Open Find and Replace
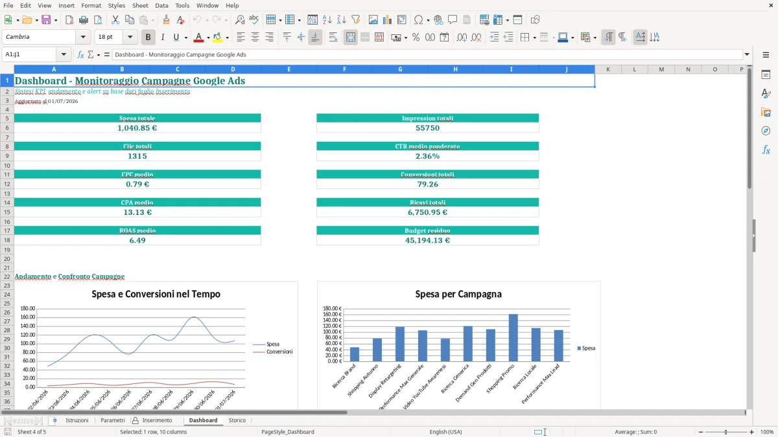 [240, 20]
